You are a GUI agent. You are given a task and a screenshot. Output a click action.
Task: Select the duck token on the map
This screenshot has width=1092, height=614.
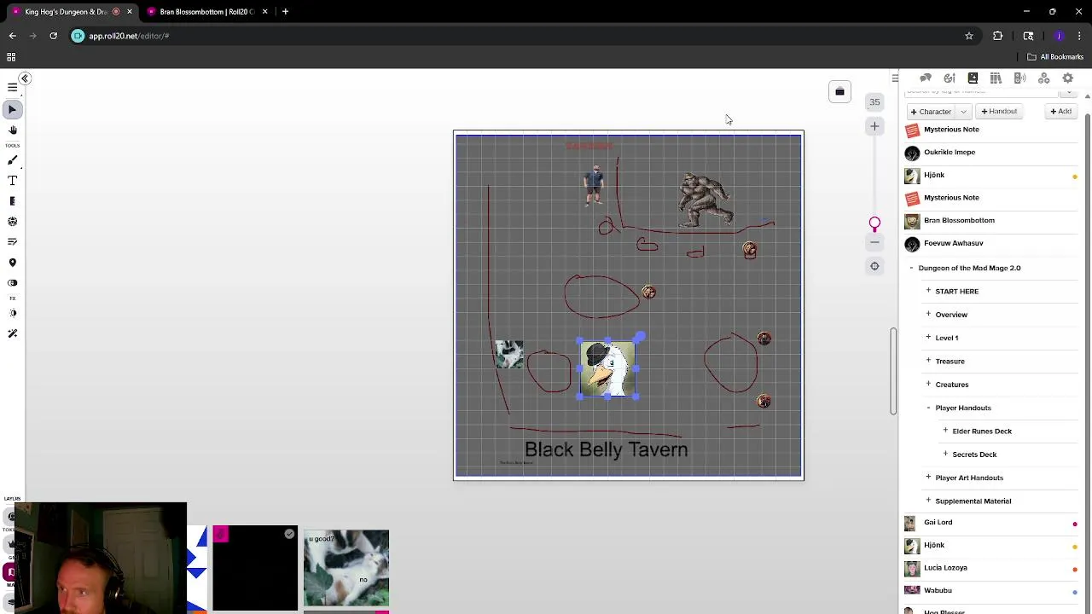tap(607, 369)
